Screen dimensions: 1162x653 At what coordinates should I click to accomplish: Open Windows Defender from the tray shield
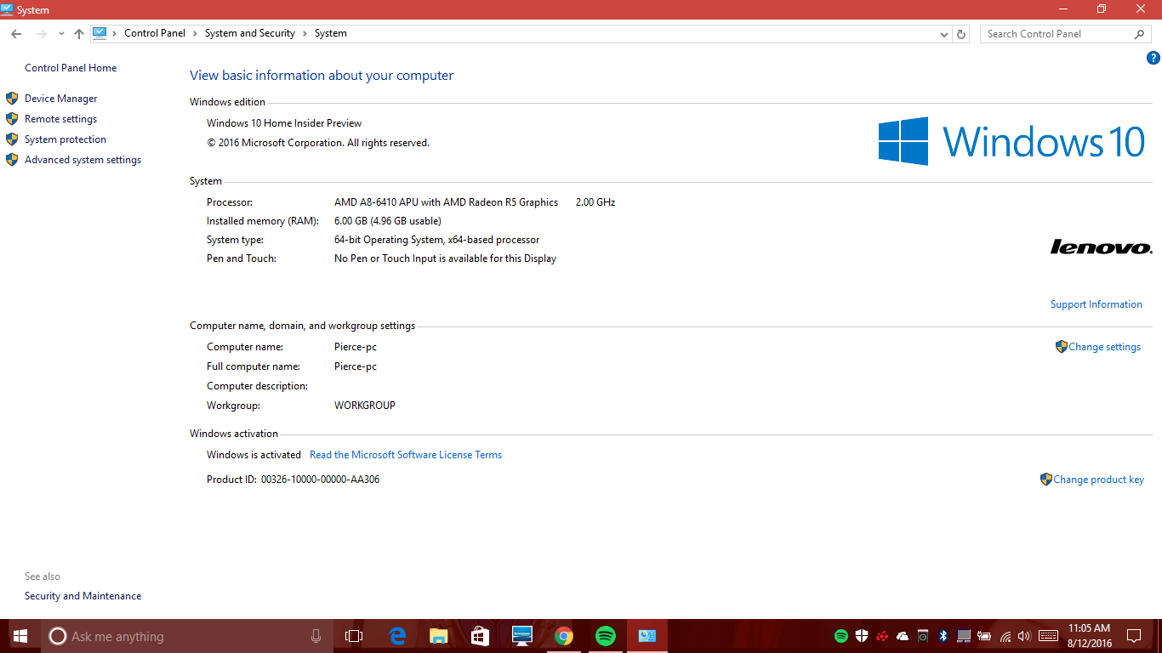pyautogui.click(x=862, y=636)
